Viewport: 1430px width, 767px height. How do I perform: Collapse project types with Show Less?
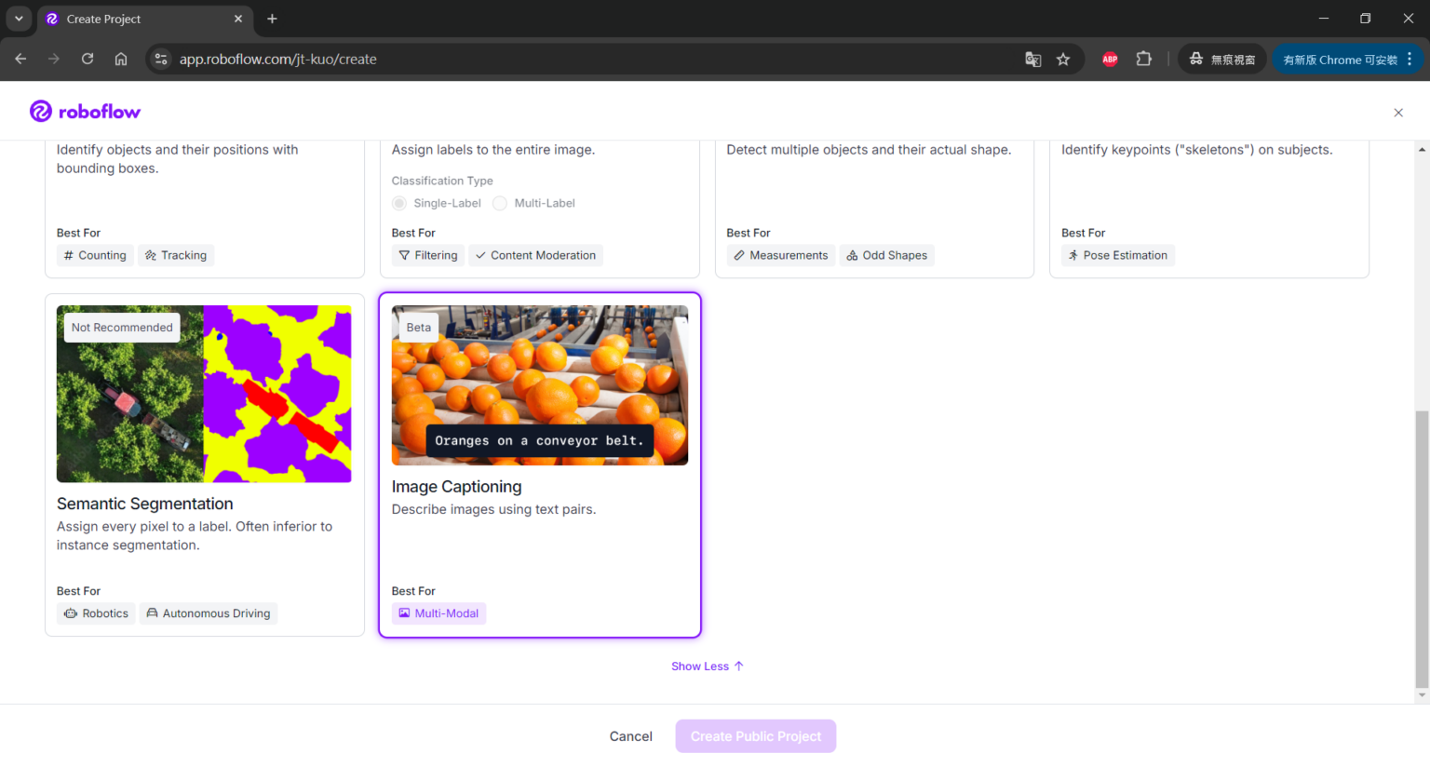[x=707, y=666]
